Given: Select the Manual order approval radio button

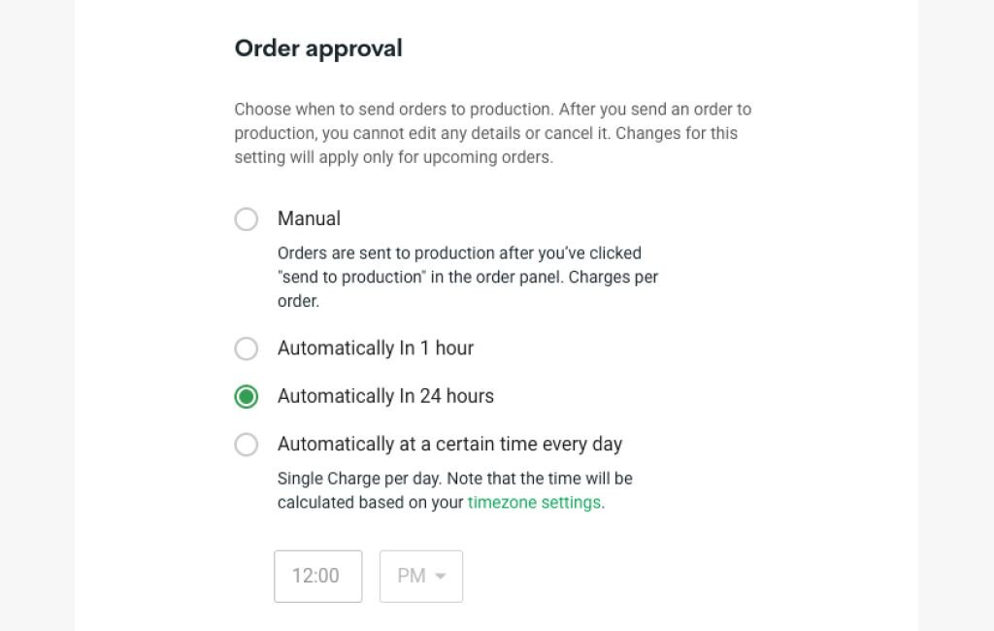Looking at the screenshot, I should coord(246,219).
